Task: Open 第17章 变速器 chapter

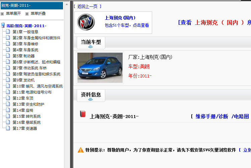Action: pos(25,128)
